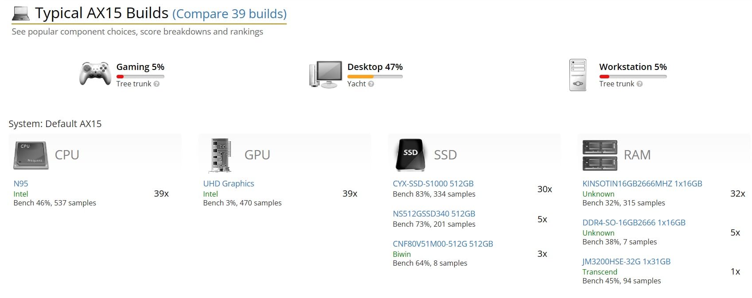Click the workstation tower icon
Viewport: 752px width, 298px height.
578,75
